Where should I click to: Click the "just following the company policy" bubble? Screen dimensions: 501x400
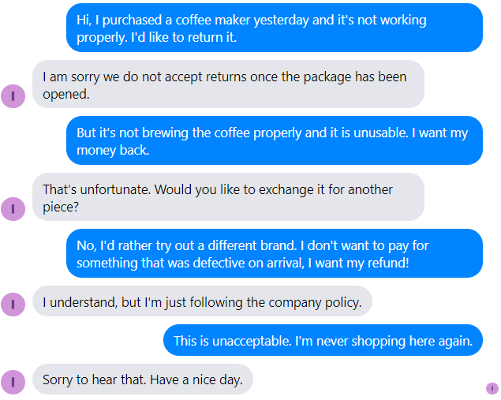(x=202, y=301)
